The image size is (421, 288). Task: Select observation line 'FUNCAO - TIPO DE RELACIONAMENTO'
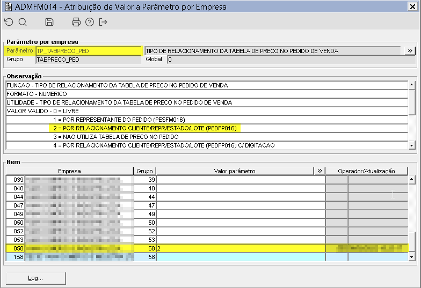(x=207, y=85)
